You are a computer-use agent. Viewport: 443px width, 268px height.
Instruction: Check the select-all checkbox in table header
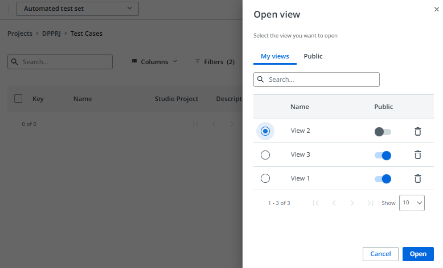(18, 99)
